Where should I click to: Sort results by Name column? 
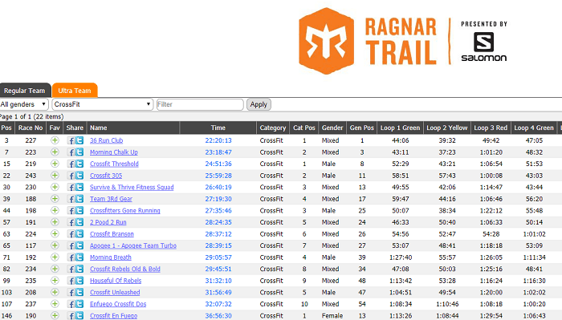(x=133, y=128)
